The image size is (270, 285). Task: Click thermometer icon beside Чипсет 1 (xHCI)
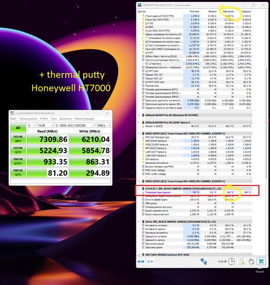pos(143,126)
